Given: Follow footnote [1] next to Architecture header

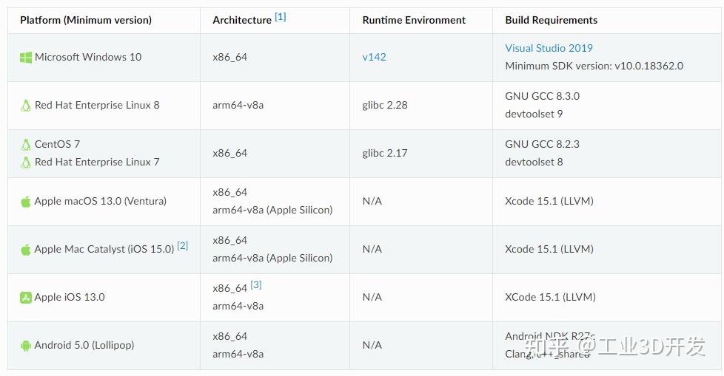Looking at the screenshot, I should coord(280,17).
